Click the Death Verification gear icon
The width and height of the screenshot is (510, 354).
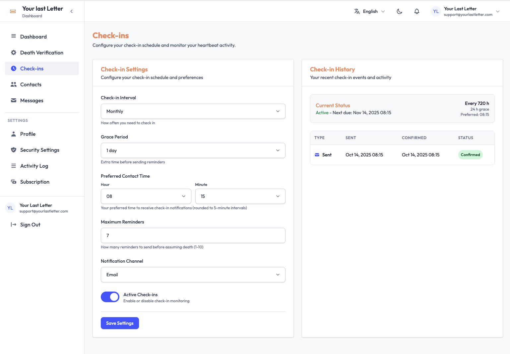click(x=14, y=52)
